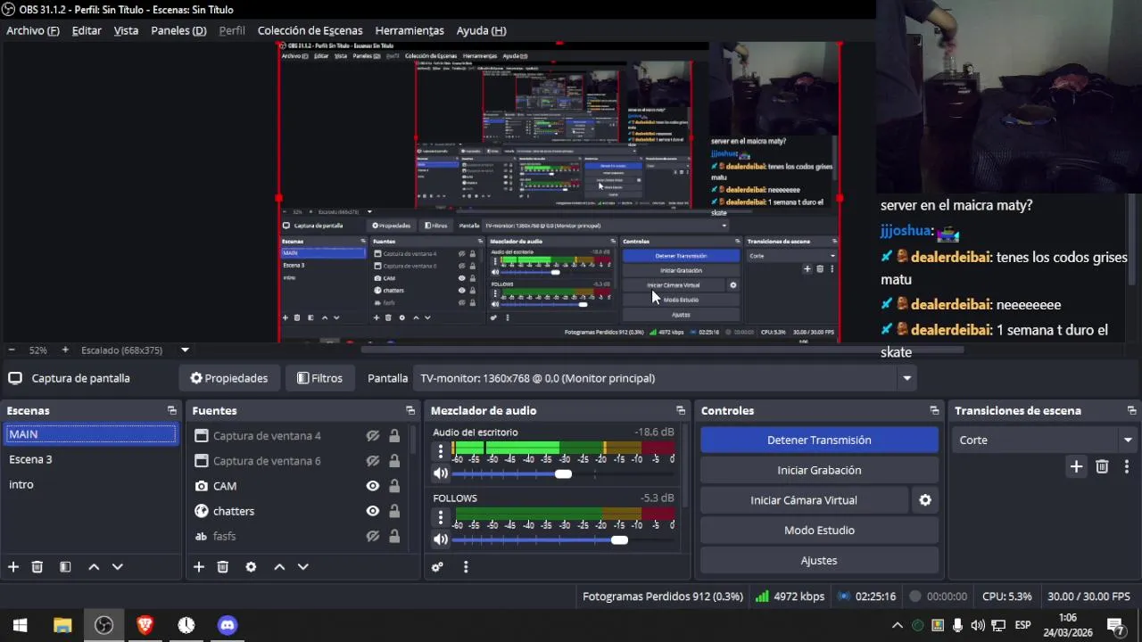This screenshot has height=642, width=1142.
Task: Show Captura de ventana 4 source
Action: click(x=373, y=436)
